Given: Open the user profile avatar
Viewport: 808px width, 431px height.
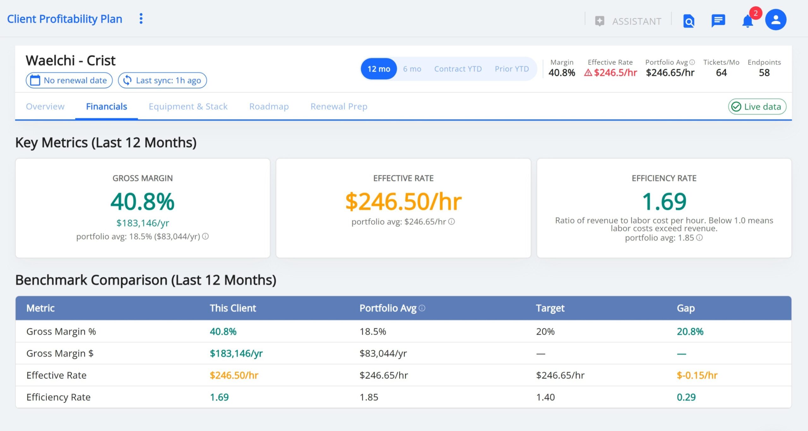Looking at the screenshot, I should (775, 20).
